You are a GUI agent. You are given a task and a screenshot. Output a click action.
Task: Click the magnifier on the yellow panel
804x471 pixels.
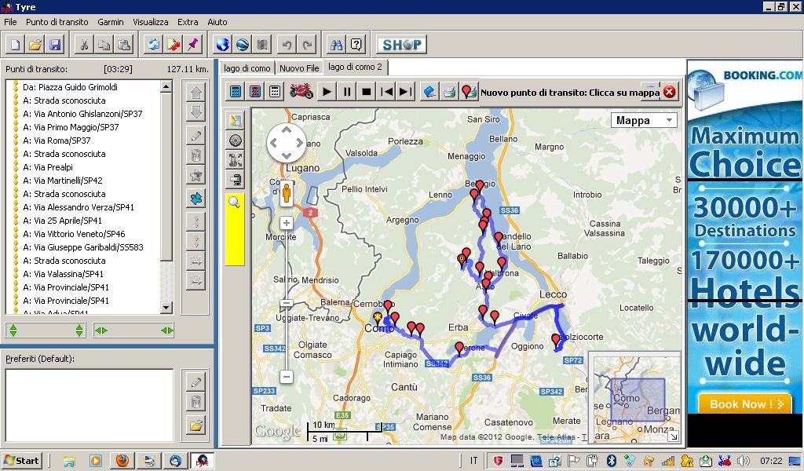tap(234, 202)
